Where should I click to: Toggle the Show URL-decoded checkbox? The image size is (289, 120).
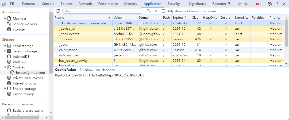pos(82,70)
